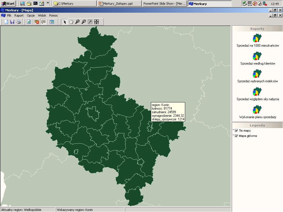Open the Plik menu
Viewport: 283px width, 212px height.
9,15
